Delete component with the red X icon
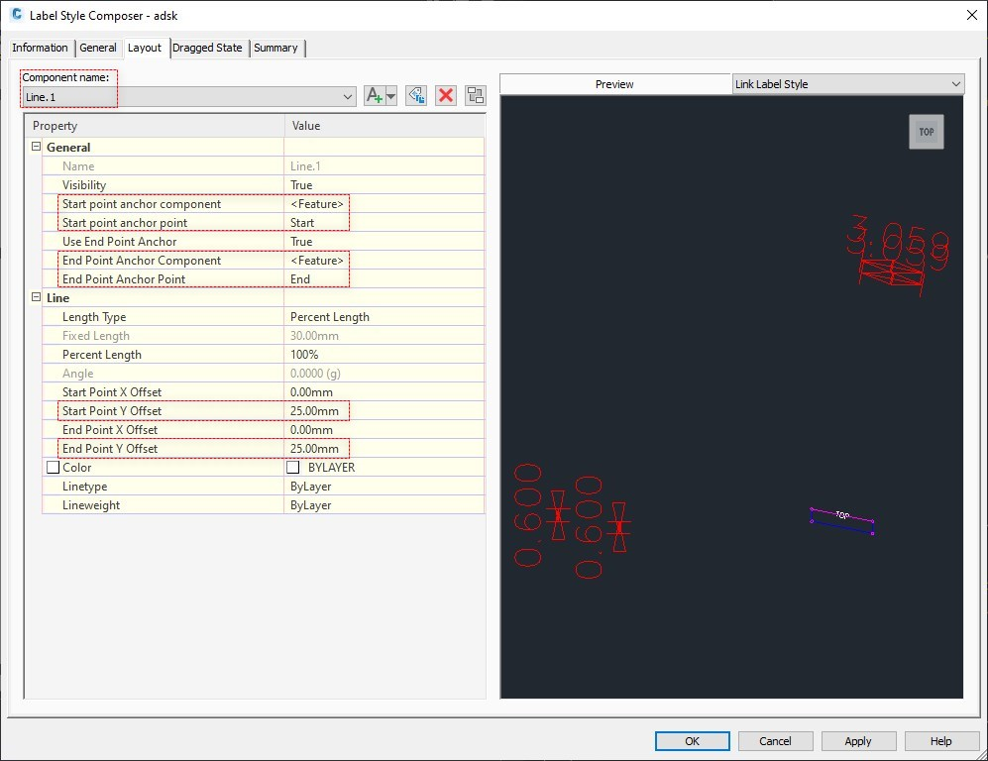988x761 pixels. tap(446, 96)
